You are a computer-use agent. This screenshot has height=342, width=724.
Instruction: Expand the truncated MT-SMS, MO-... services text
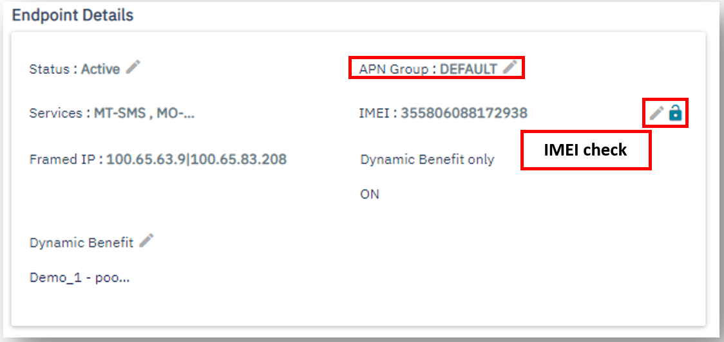click(x=144, y=114)
